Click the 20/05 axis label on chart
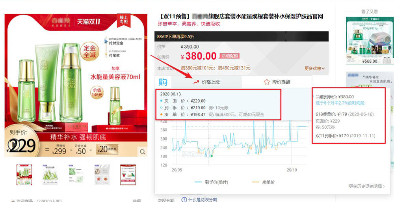Viewport: 394px width, 202px height. click(x=177, y=170)
